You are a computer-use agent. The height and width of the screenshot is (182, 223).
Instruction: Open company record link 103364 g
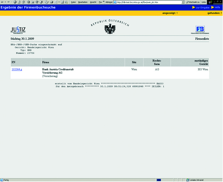coord(17,69)
